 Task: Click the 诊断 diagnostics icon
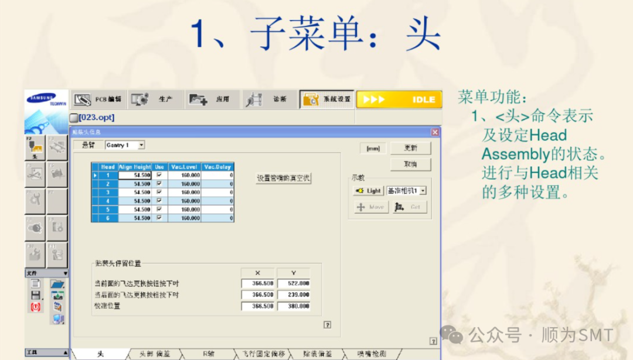[254, 99]
